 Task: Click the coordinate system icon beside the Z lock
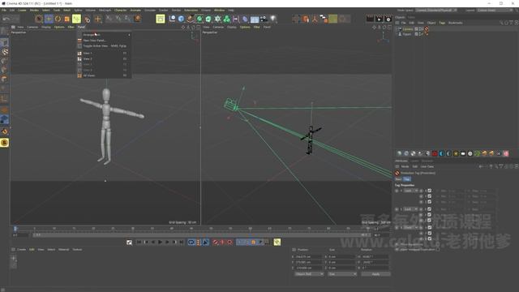(x=137, y=19)
